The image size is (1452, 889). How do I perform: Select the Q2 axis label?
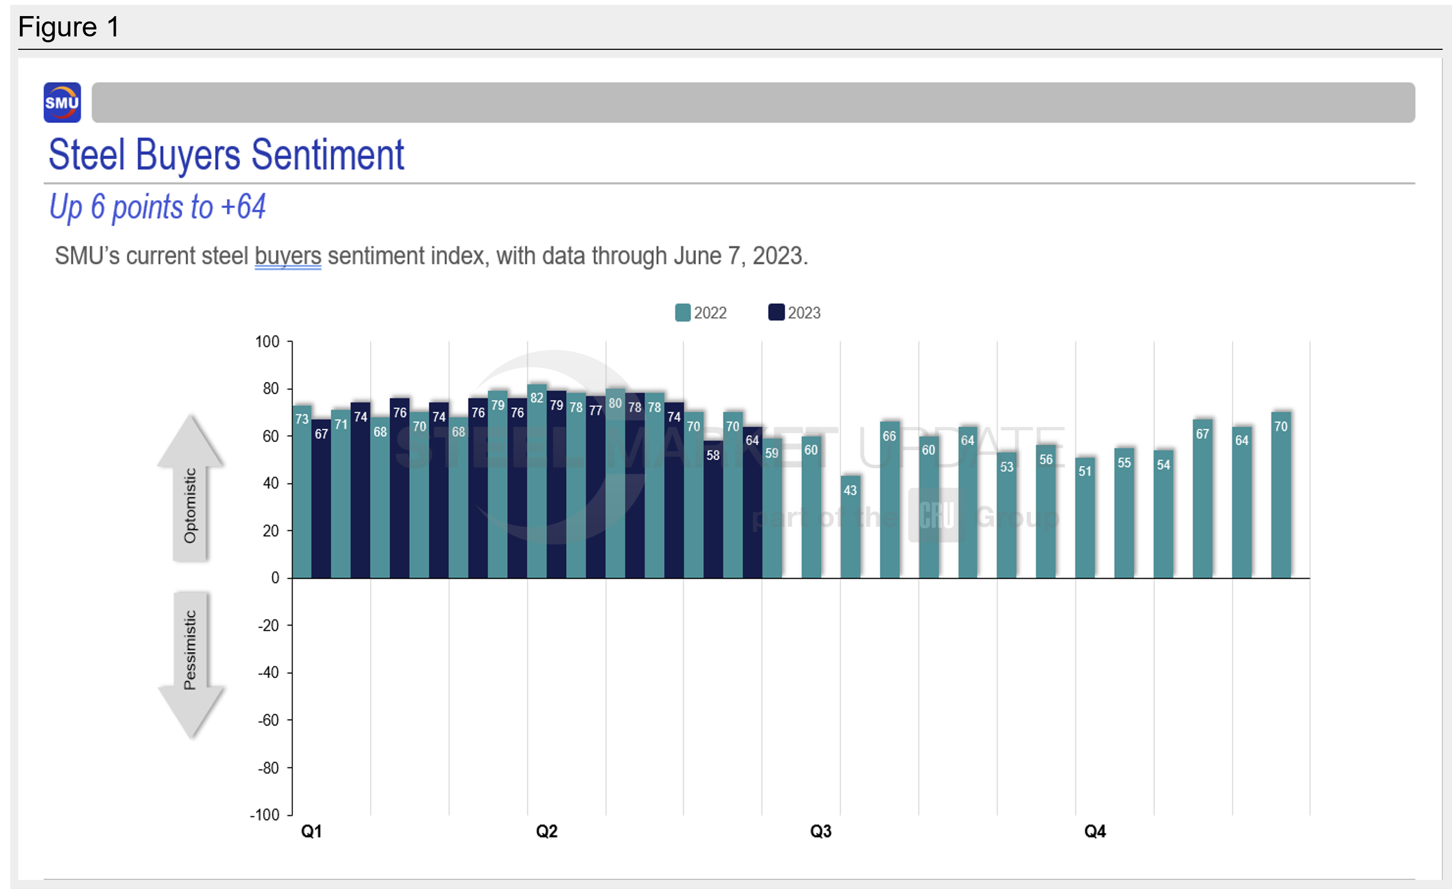tap(546, 831)
